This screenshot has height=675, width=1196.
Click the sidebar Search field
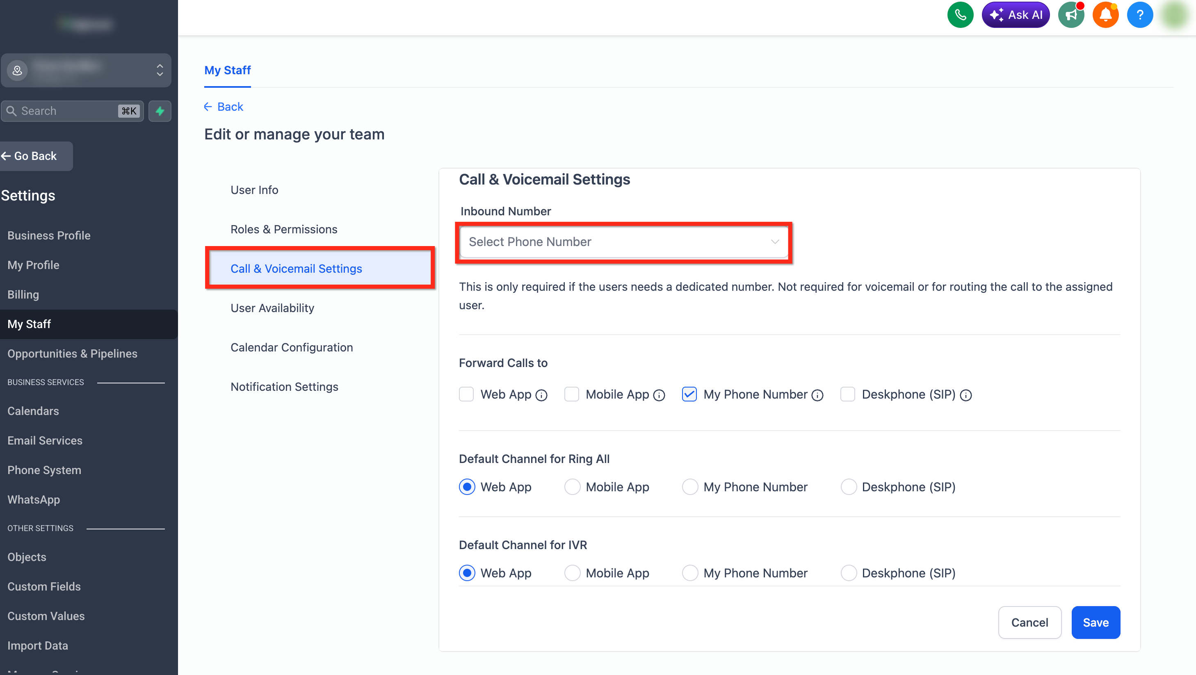click(72, 111)
